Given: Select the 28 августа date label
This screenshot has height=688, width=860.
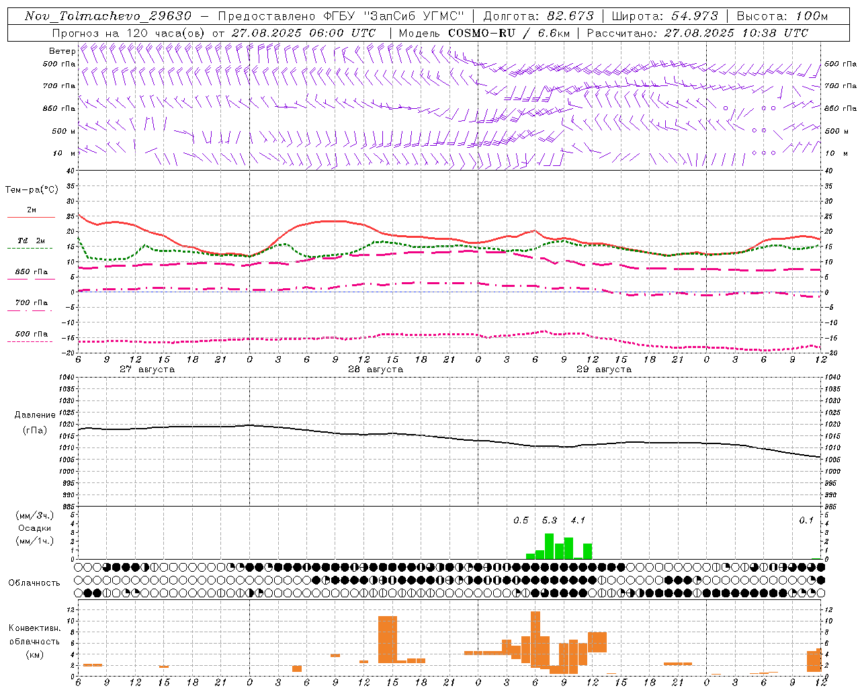Looking at the screenshot, I should coord(376,370).
